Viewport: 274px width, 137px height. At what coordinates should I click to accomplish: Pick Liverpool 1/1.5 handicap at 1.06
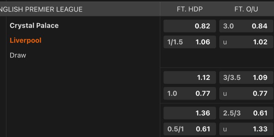190,42
